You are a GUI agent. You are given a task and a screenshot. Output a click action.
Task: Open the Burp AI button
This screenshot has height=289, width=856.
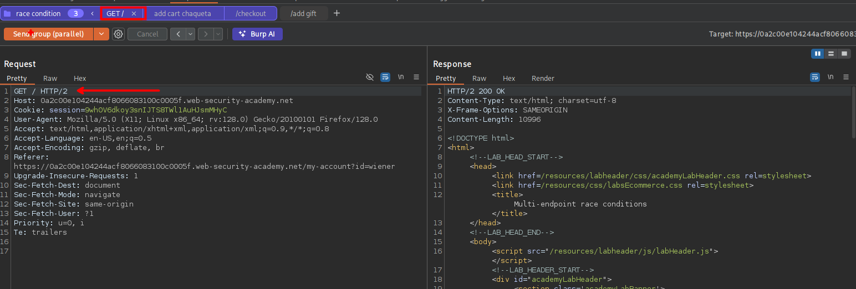click(x=257, y=34)
